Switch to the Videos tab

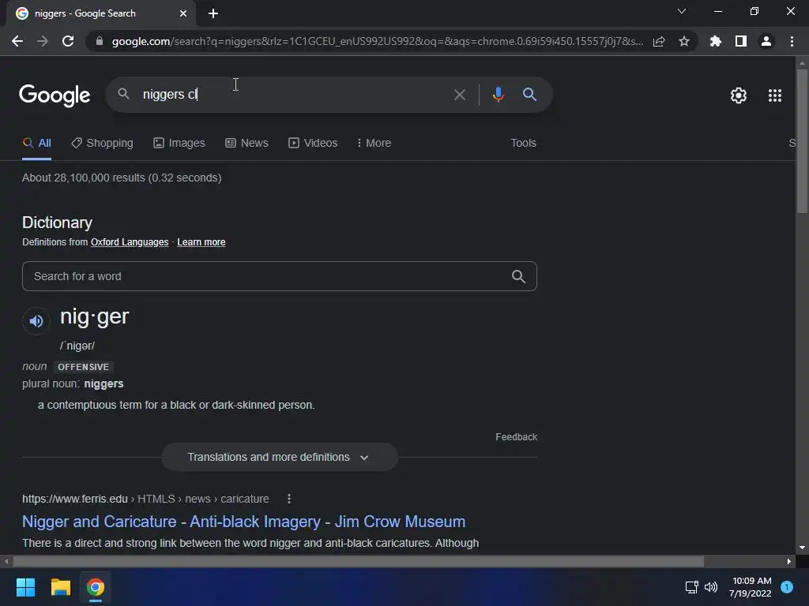pos(313,144)
